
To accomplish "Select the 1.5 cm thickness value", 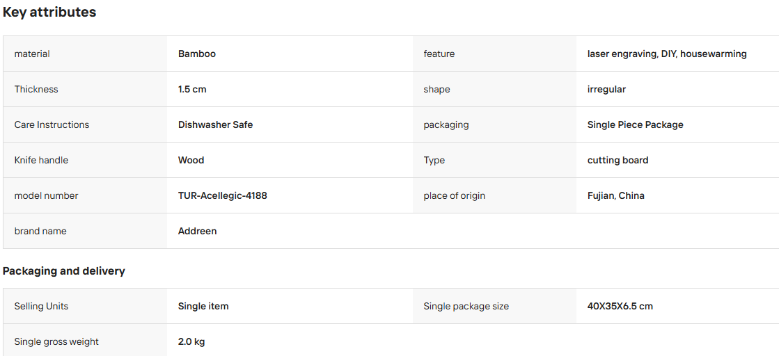I will 192,90.
